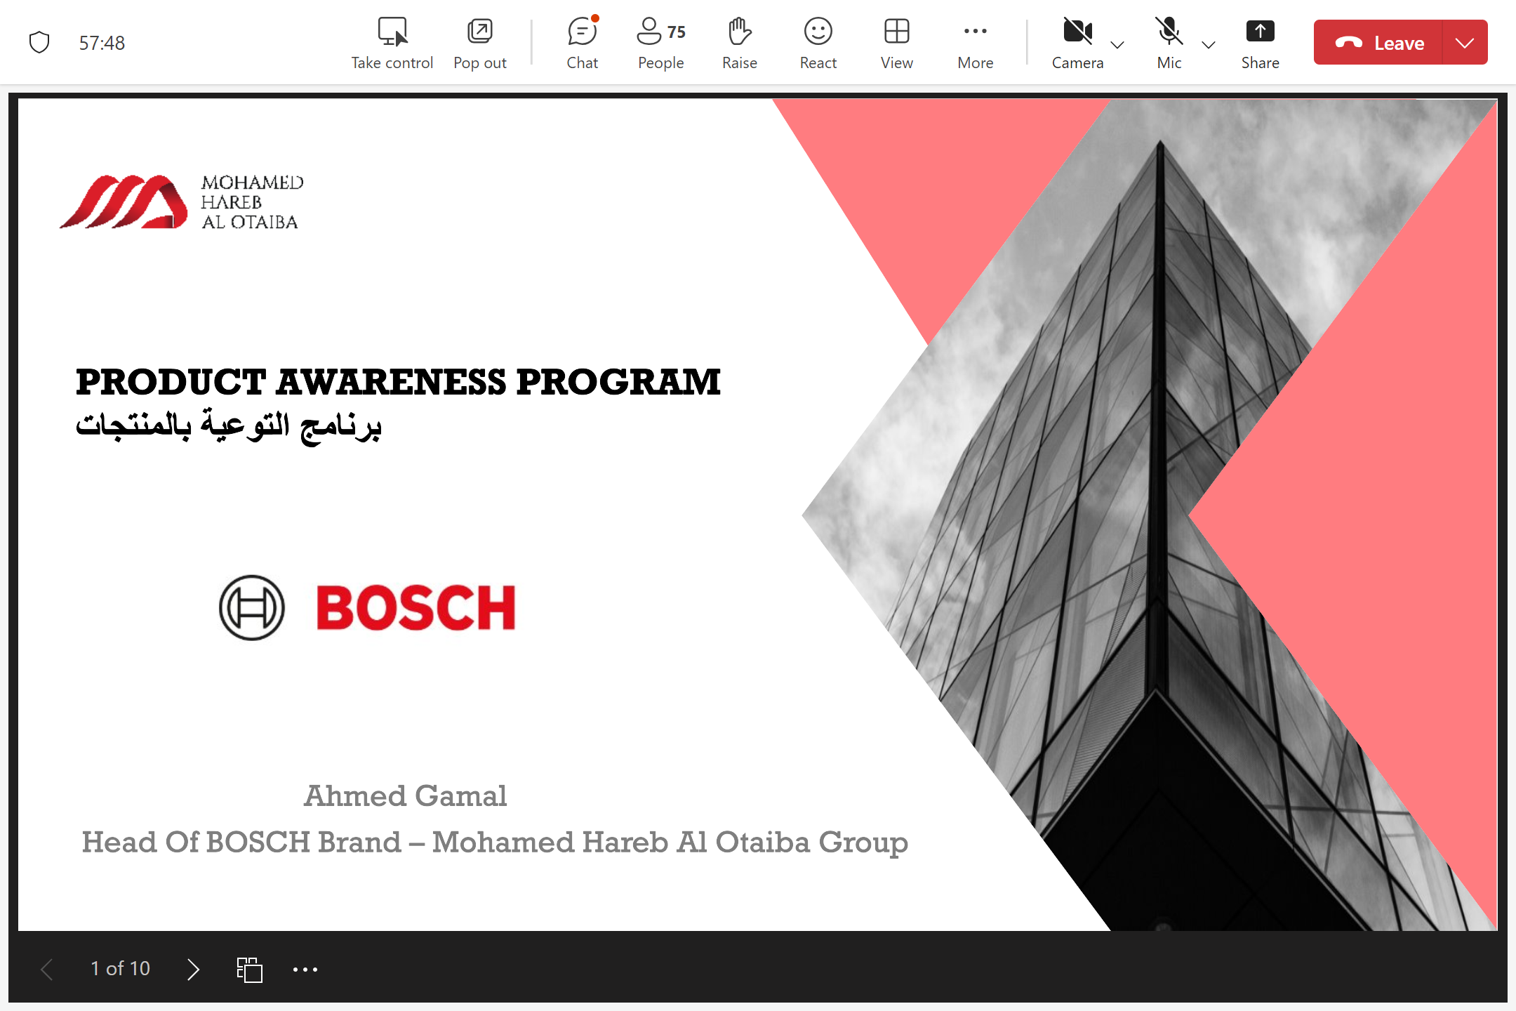Leave the meeting

tap(1378, 43)
